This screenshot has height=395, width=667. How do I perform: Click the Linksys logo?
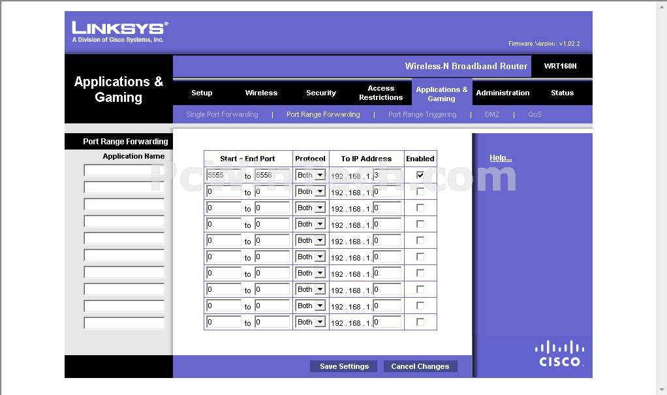(120, 32)
